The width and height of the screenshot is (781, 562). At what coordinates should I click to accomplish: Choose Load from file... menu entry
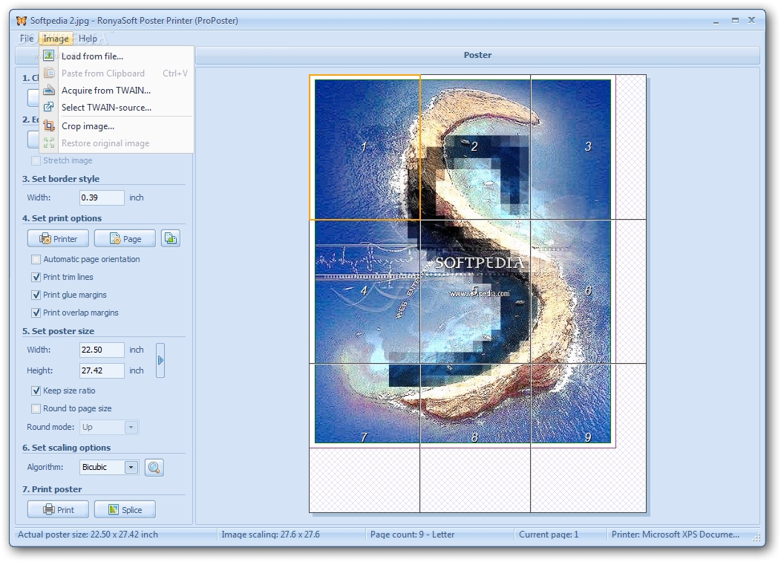coord(117,56)
